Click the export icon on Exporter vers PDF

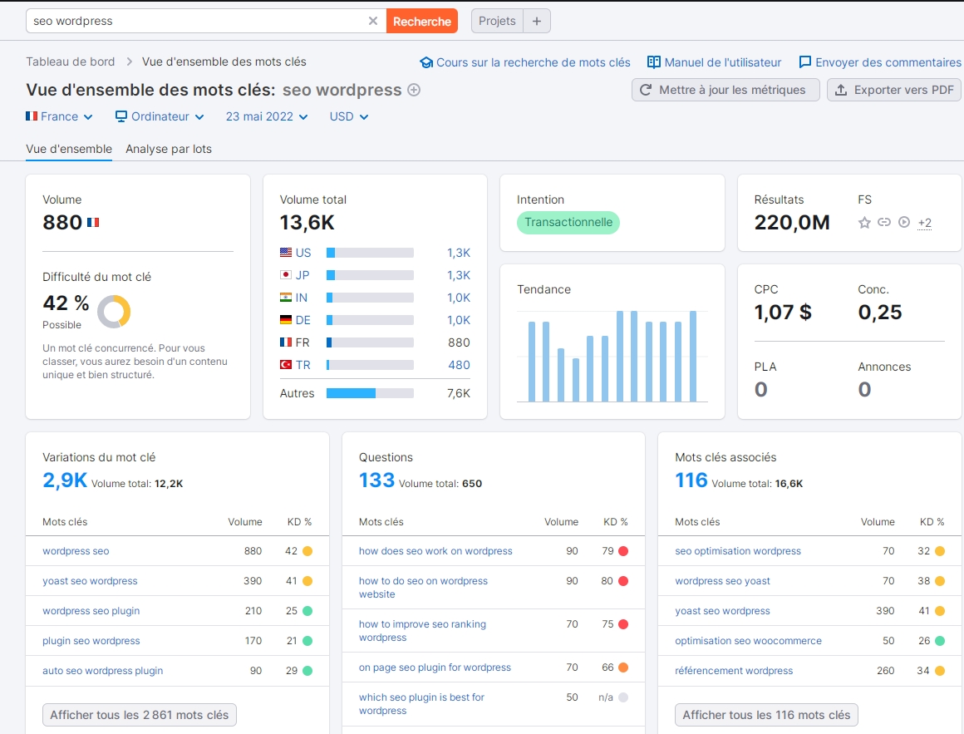pyautogui.click(x=840, y=90)
